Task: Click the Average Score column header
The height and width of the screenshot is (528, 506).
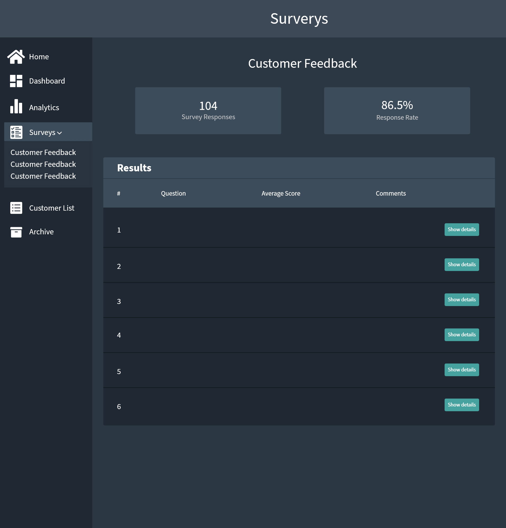Action: 281,193
